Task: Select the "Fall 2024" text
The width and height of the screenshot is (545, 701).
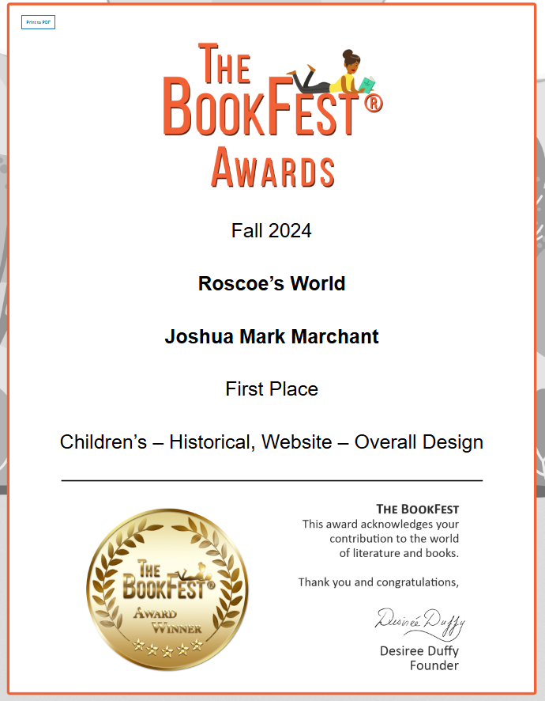Action: pos(272,231)
